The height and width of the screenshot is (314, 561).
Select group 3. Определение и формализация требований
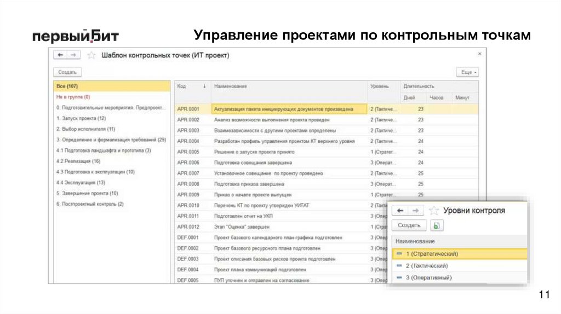(x=112, y=139)
